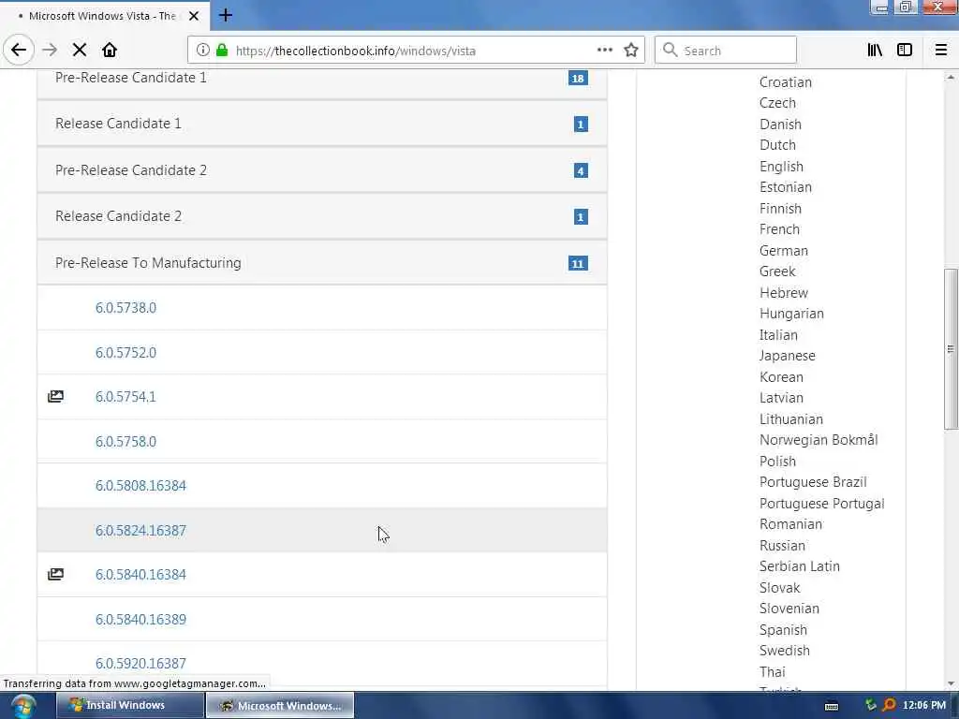Select Croatian language

(x=786, y=82)
